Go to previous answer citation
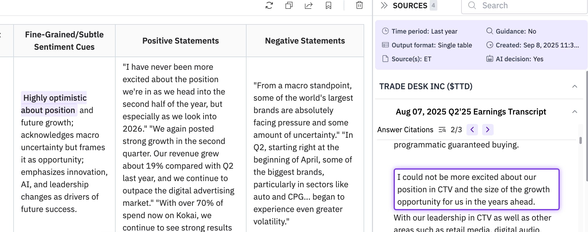Viewport: 588px width, 232px height. click(x=472, y=130)
